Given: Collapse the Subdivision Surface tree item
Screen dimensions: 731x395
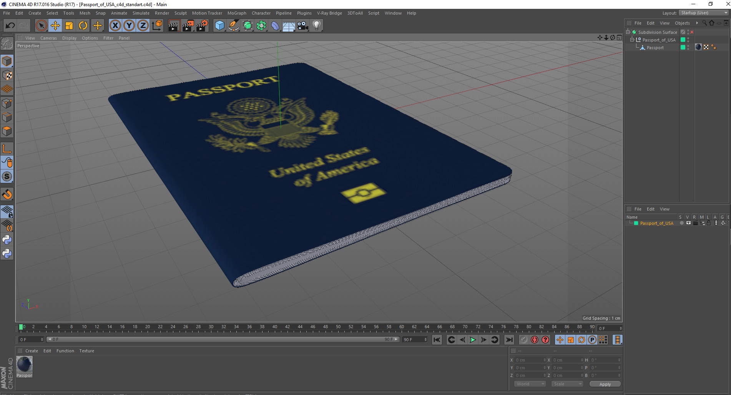Looking at the screenshot, I should point(628,32).
